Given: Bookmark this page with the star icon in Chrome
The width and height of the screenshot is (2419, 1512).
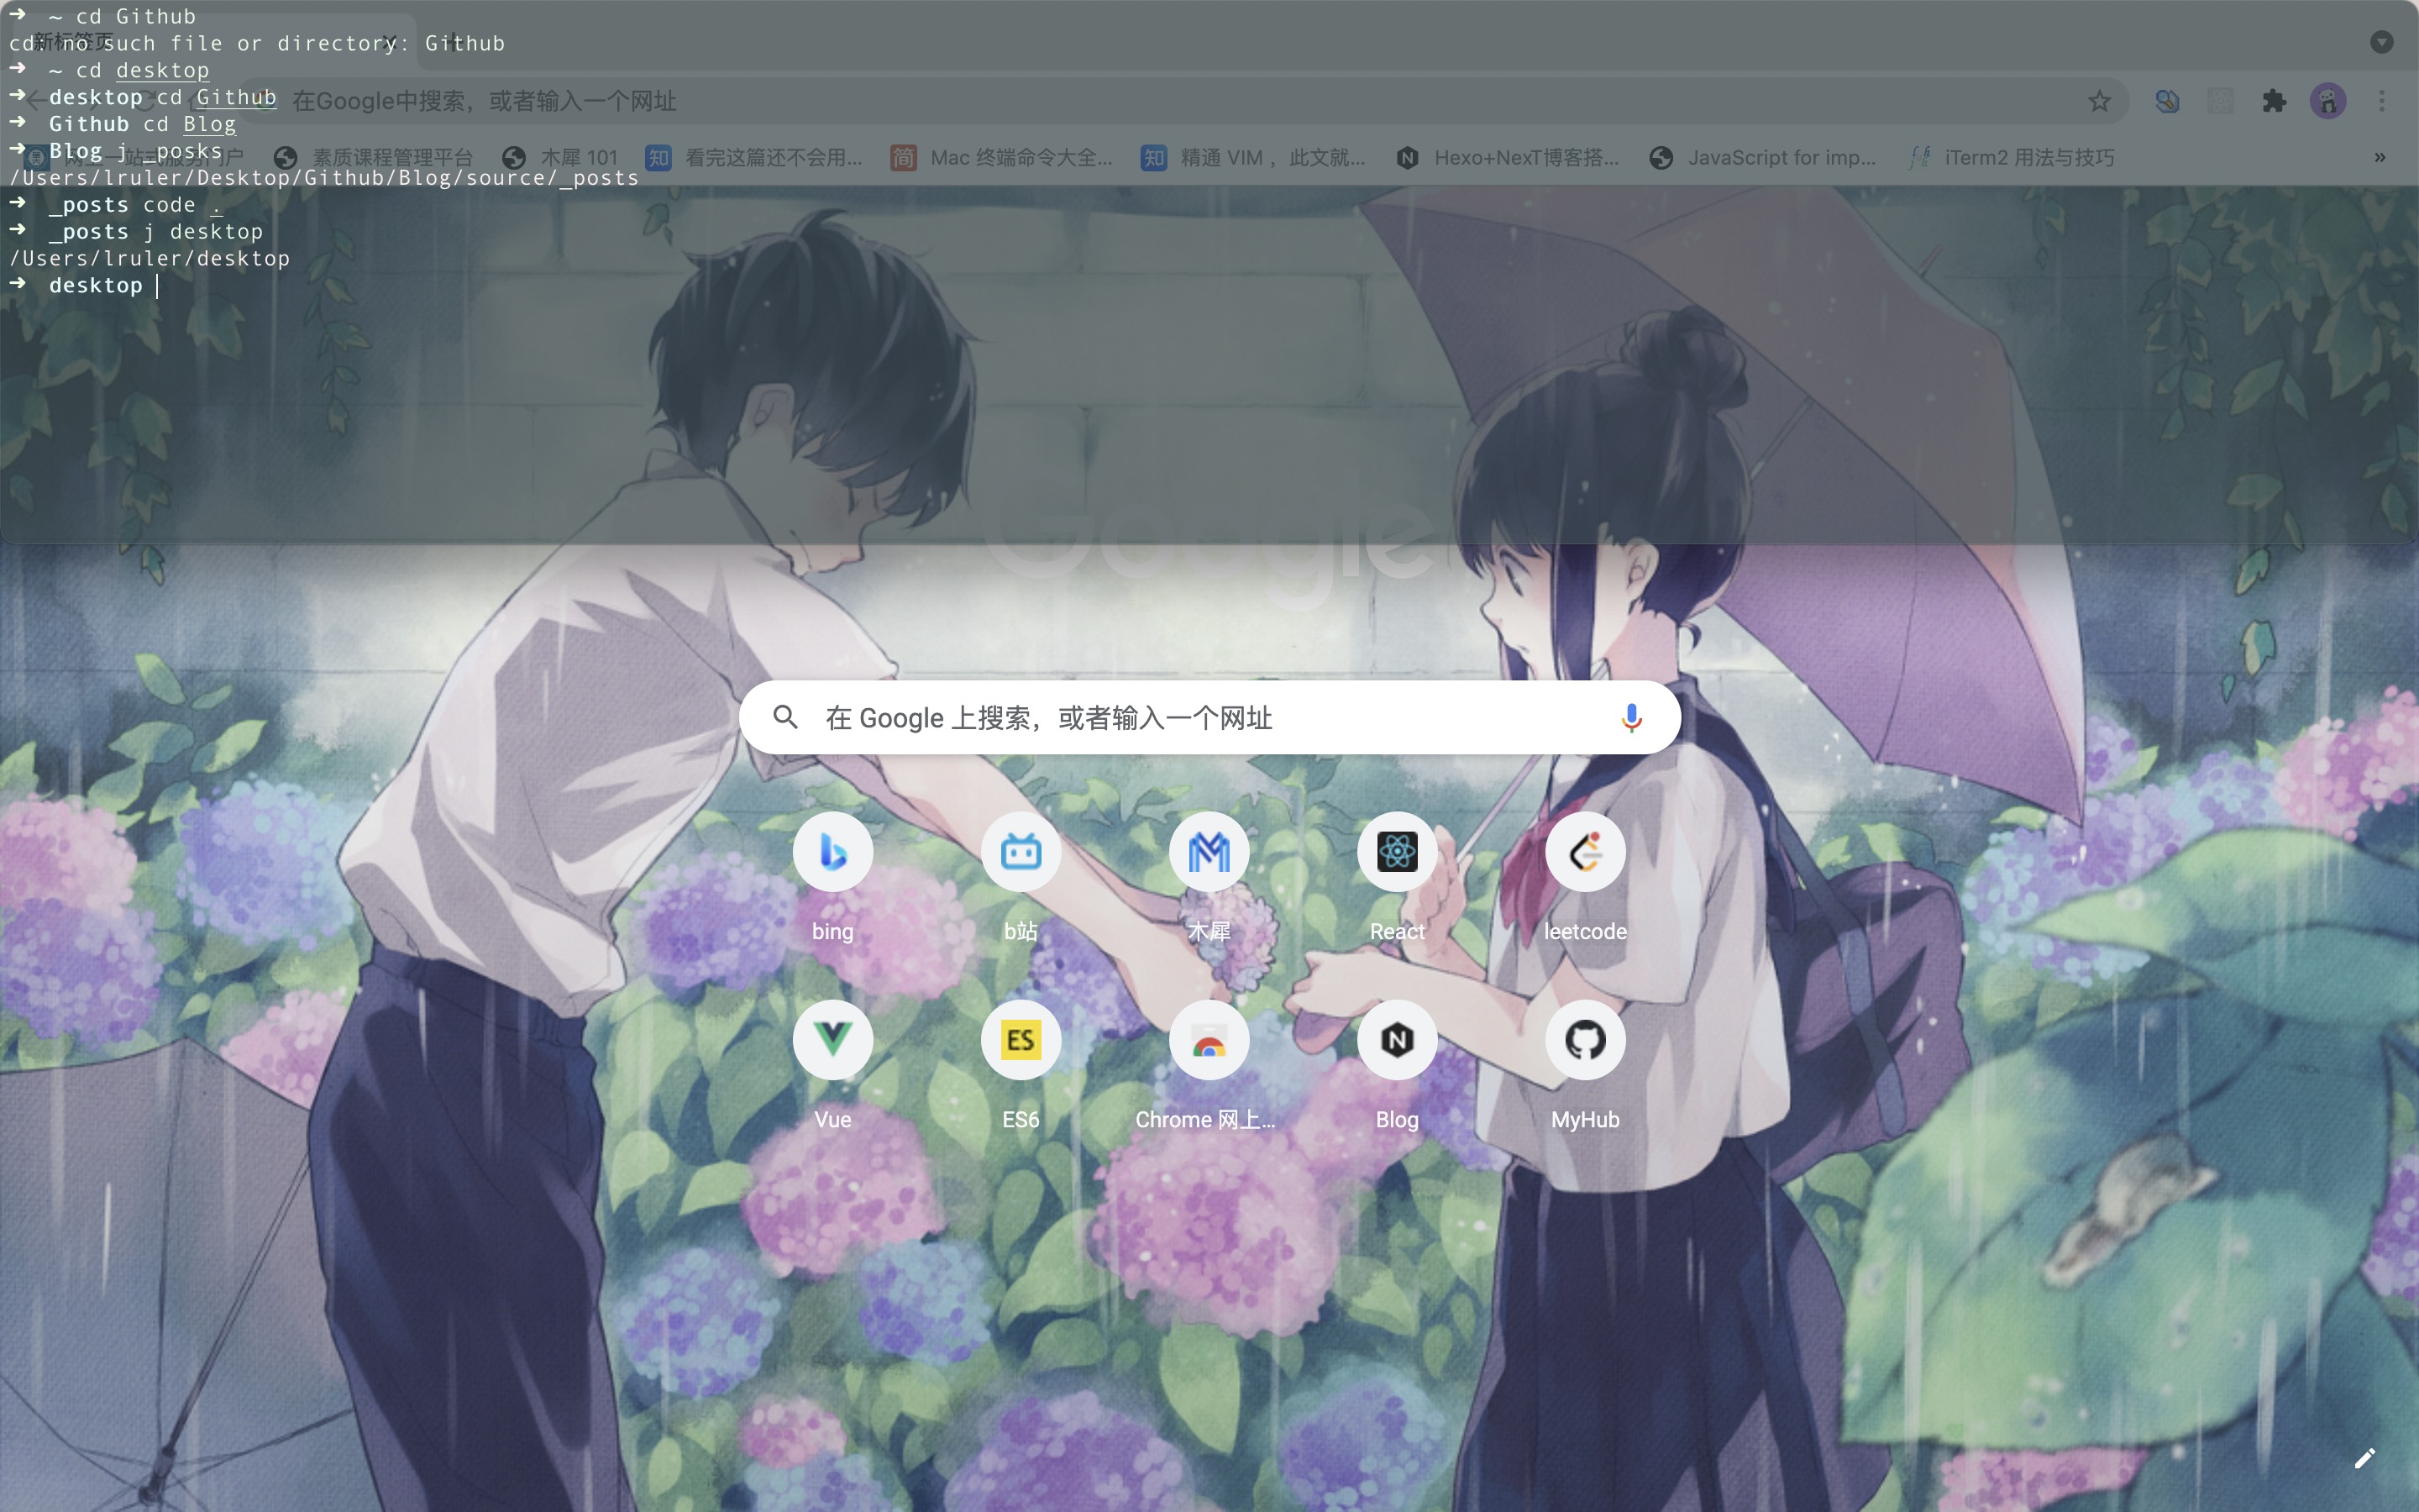Looking at the screenshot, I should click(2099, 101).
